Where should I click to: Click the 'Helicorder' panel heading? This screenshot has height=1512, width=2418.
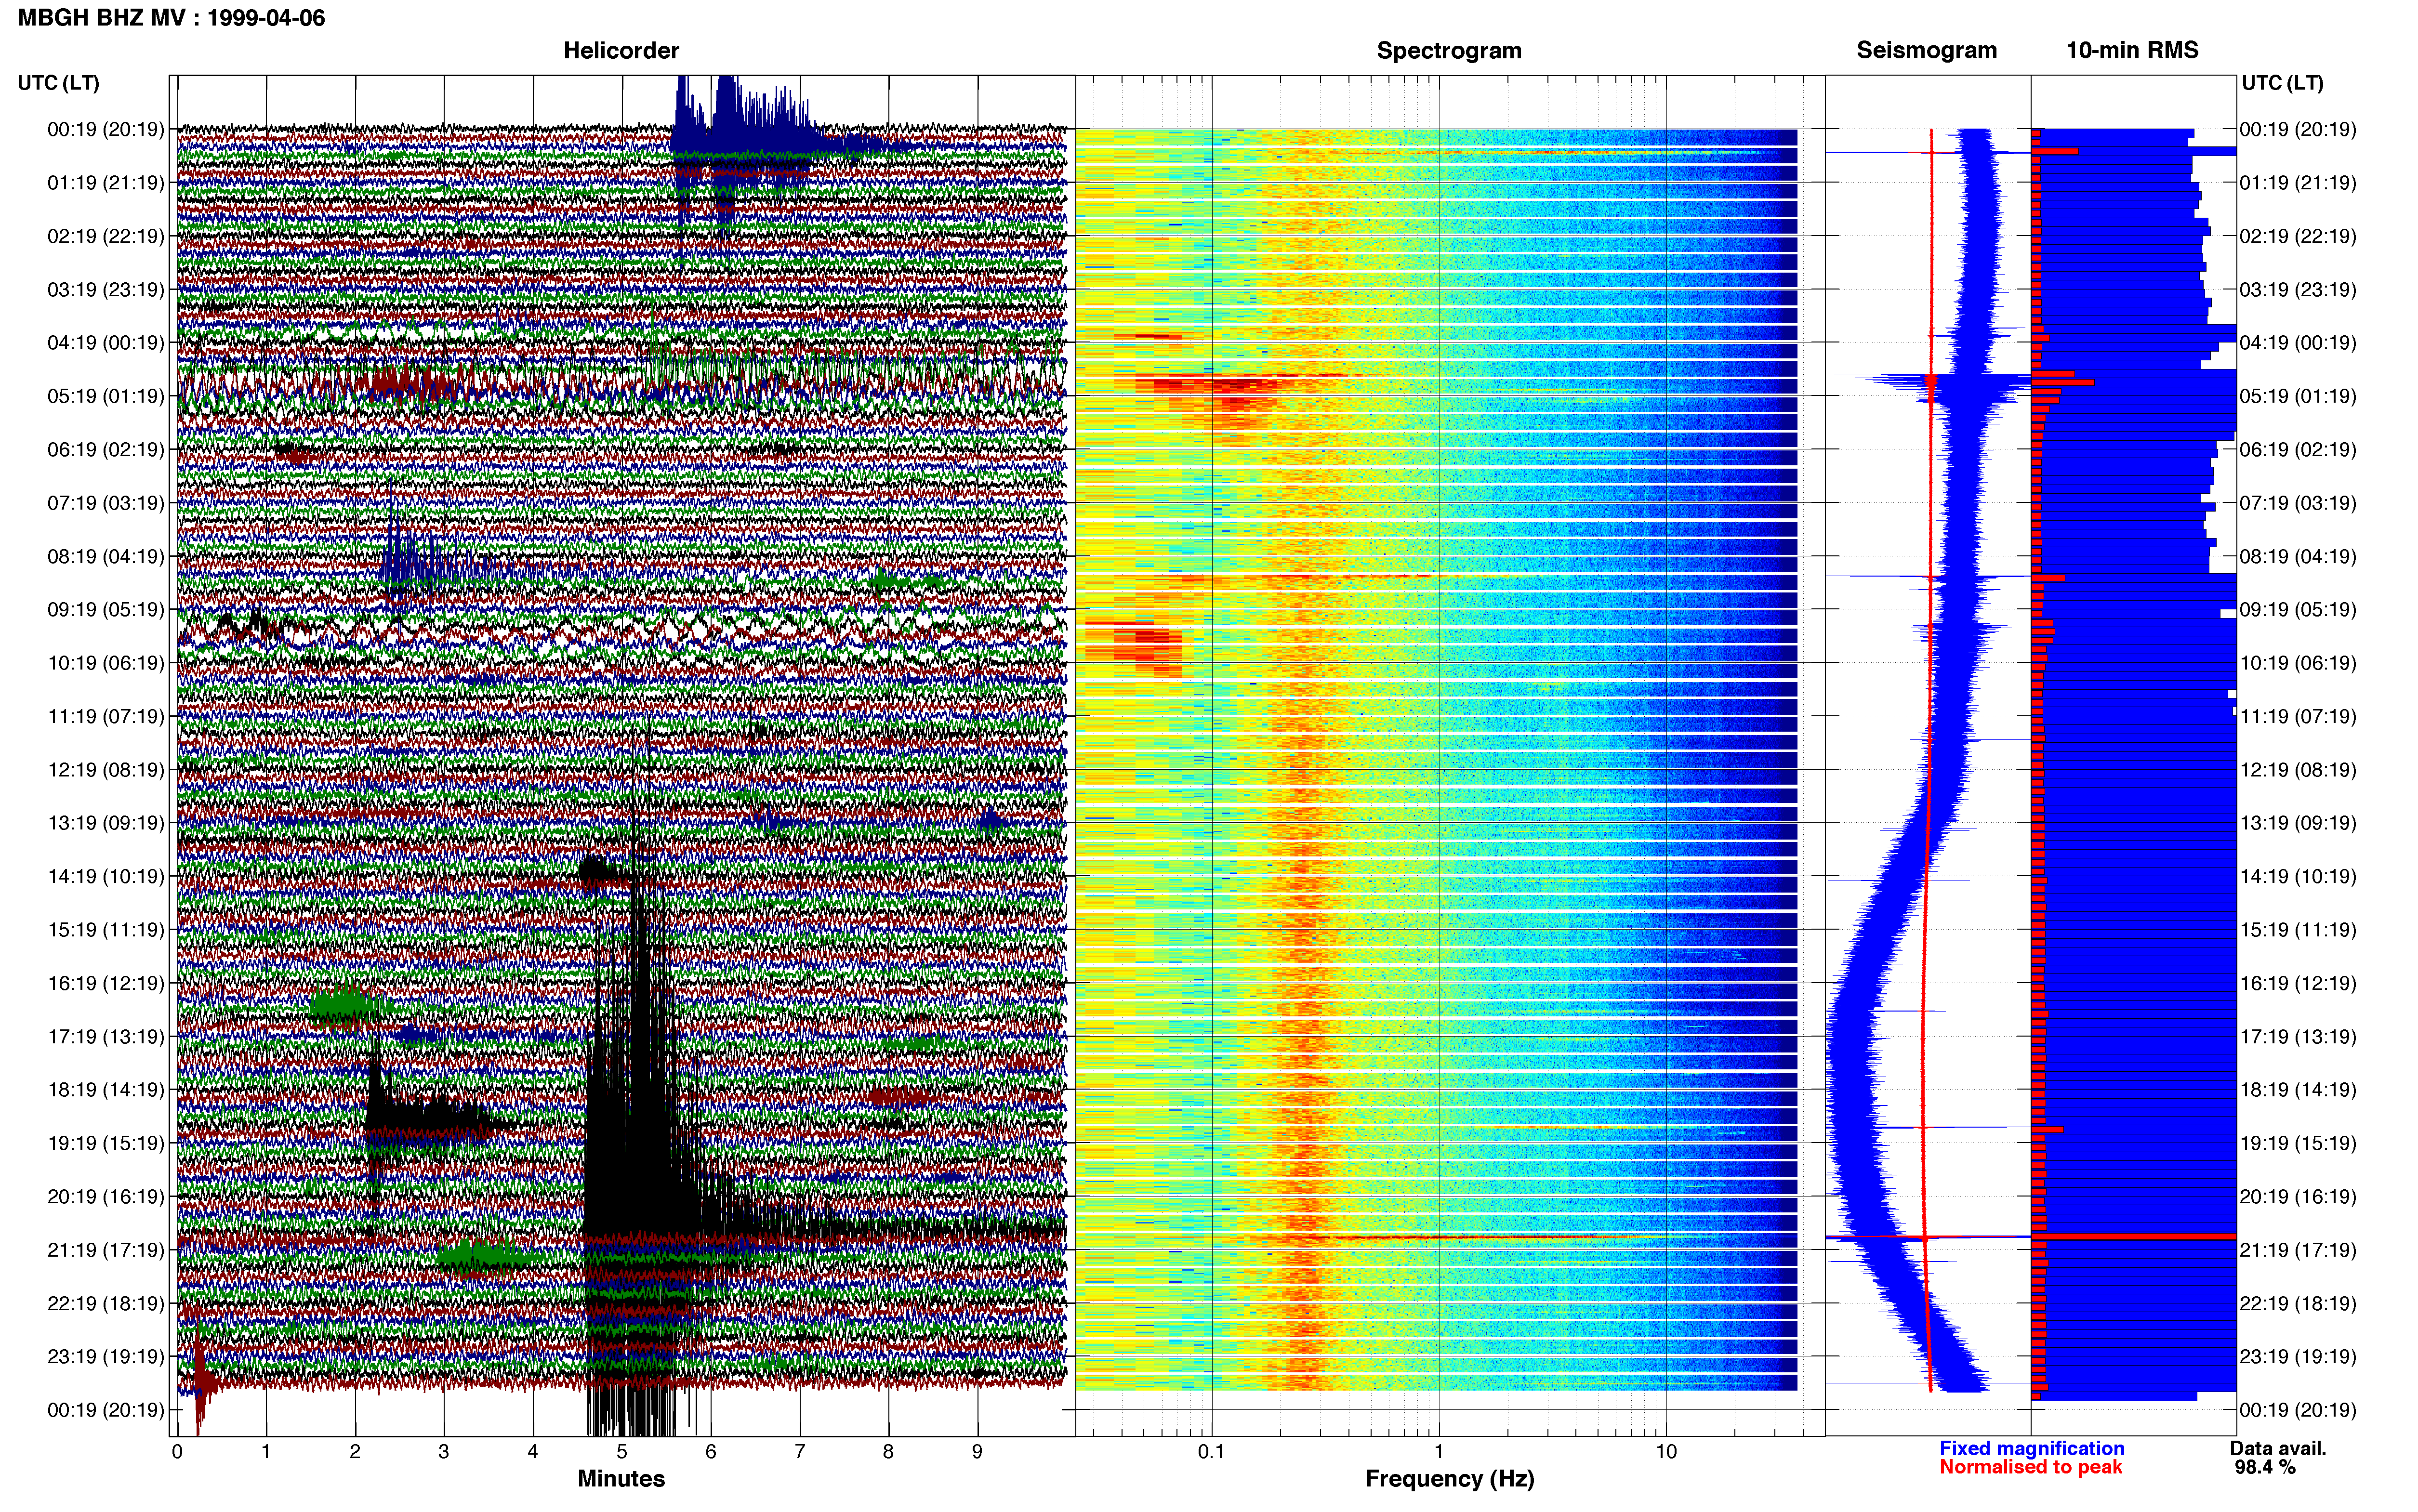(621, 50)
